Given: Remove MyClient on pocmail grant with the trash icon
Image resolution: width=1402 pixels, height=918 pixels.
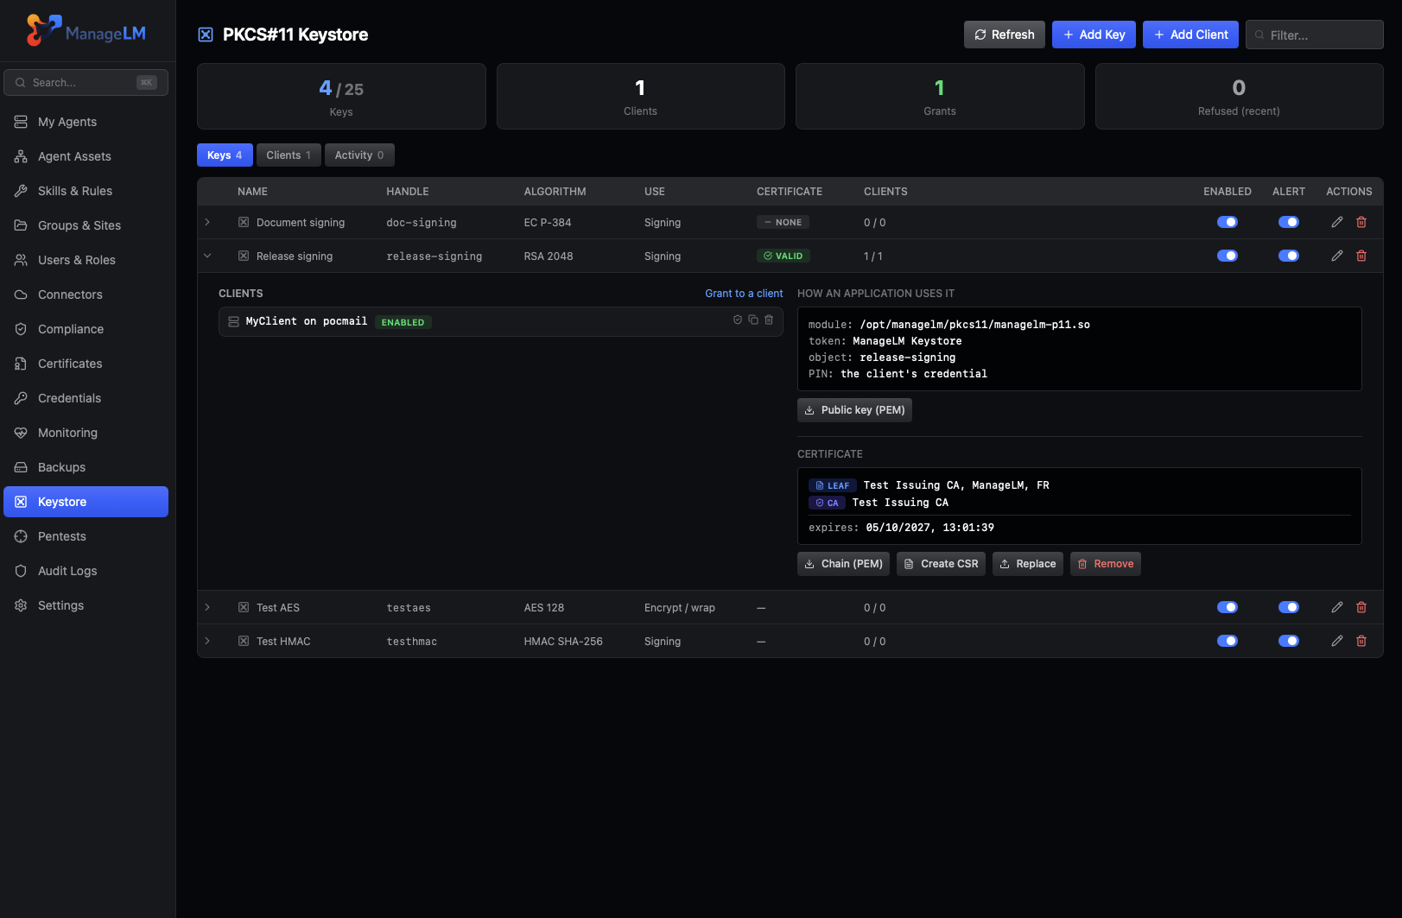Looking at the screenshot, I should [769, 320].
